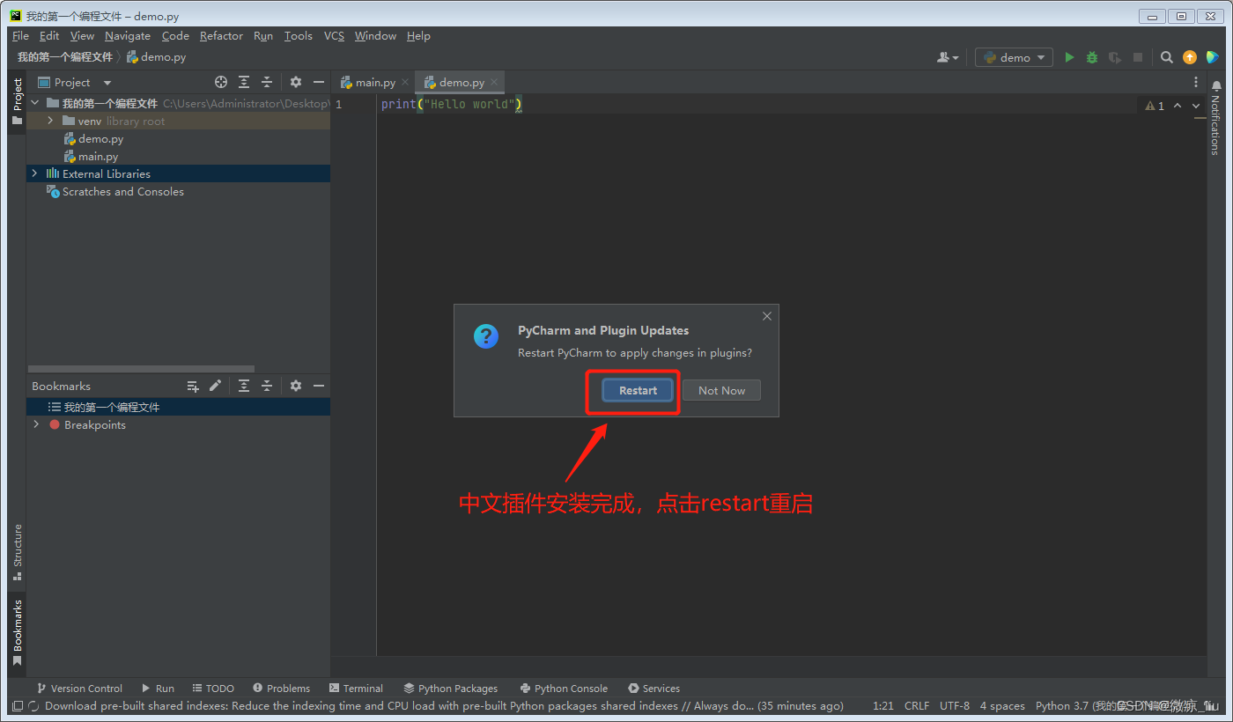Click the edit pencil icon in Bookmarks panel

coord(216,386)
